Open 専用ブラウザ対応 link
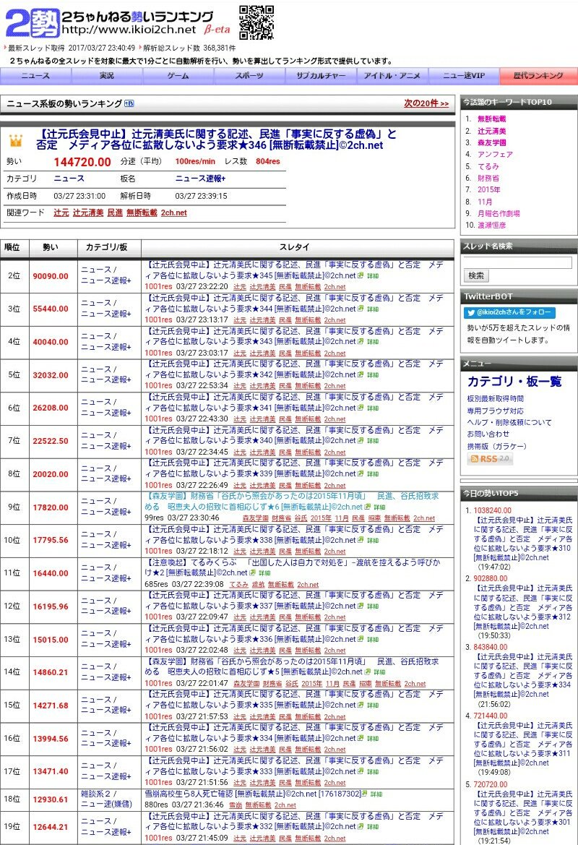 click(495, 411)
